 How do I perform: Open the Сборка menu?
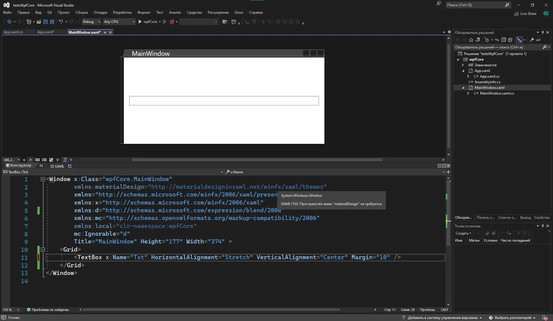coord(82,12)
